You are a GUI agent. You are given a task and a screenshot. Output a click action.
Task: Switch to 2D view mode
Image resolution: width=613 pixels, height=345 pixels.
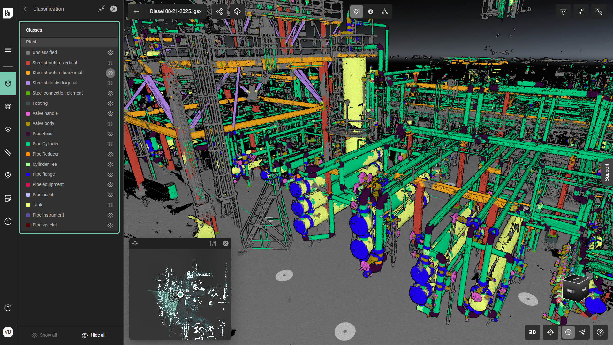pos(532,332)
